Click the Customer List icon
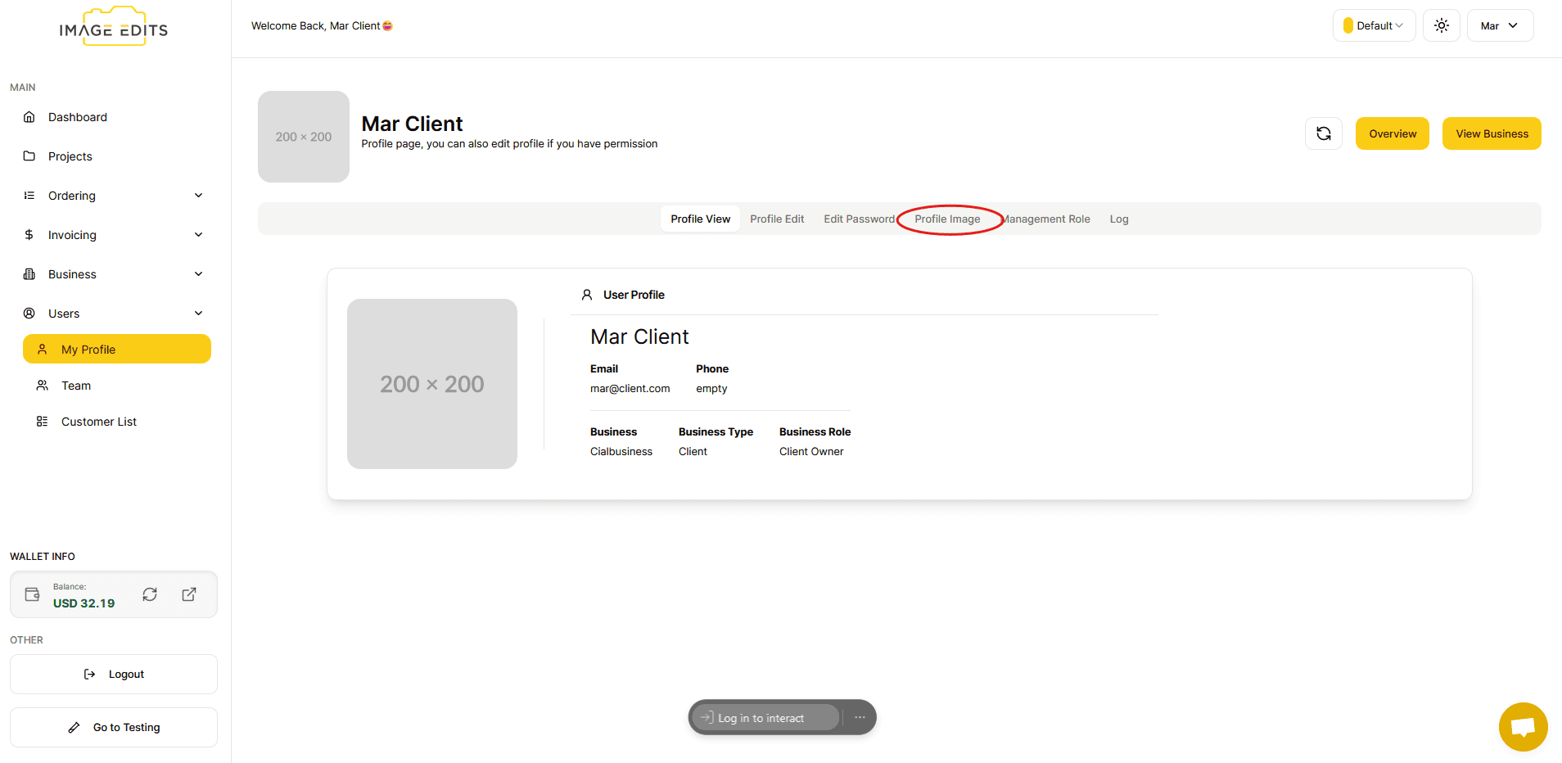The image size is (1562, 763). [43, 422]
